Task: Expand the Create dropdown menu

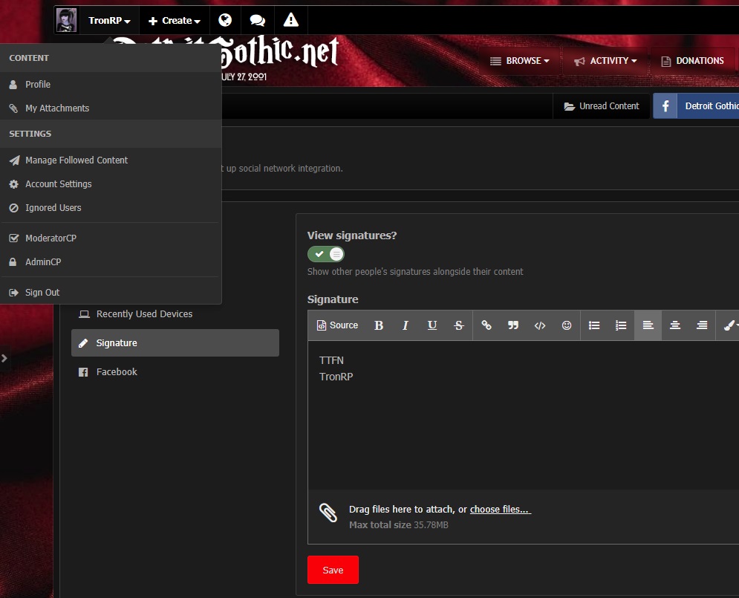Action: click(175, 20)
